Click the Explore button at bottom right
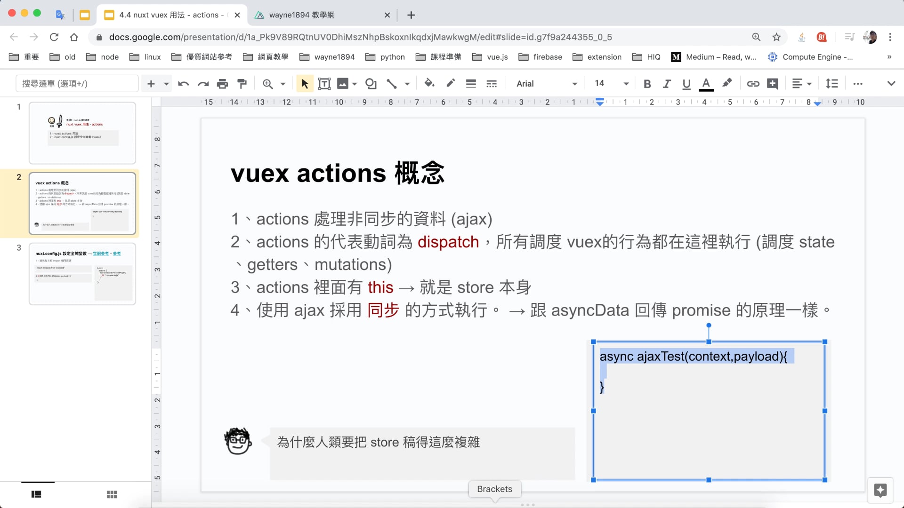 coord(880,490)
